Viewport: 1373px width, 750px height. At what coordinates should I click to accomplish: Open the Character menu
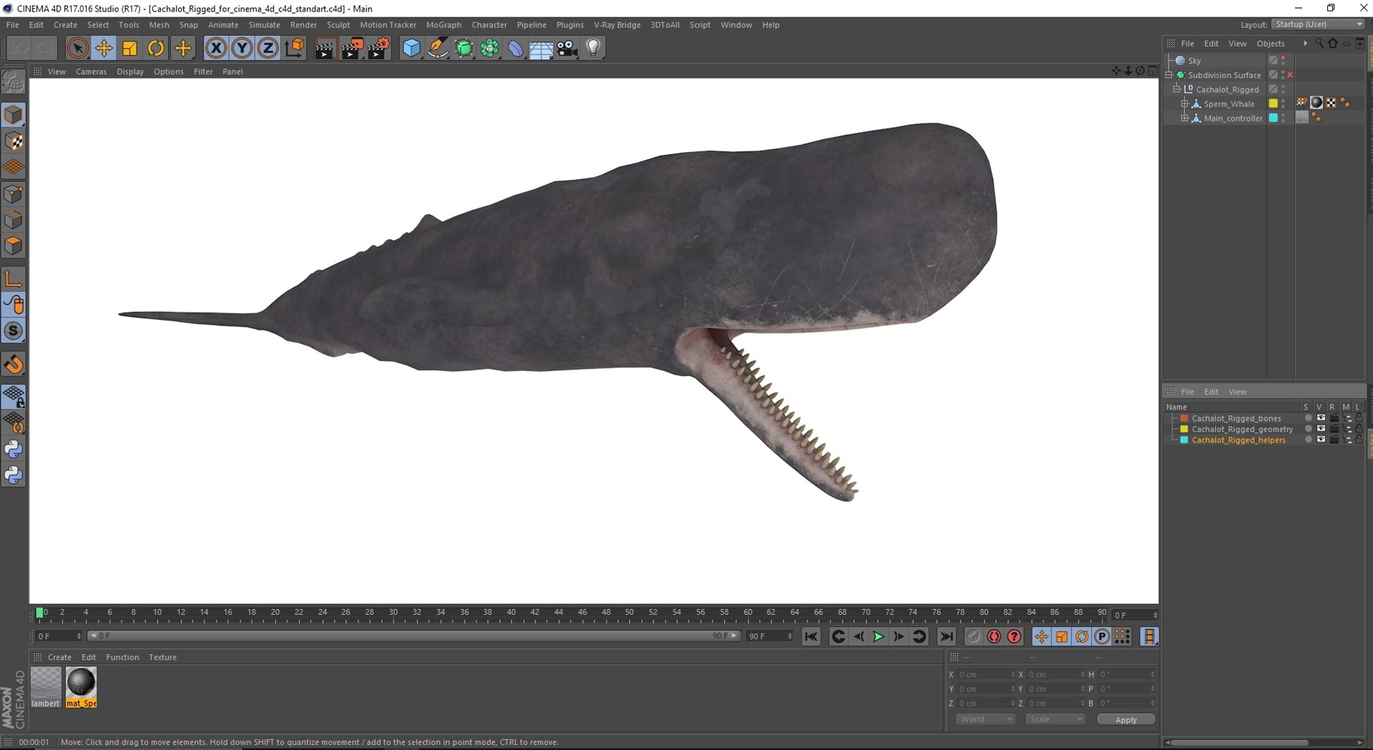click(x=489, y=24)
